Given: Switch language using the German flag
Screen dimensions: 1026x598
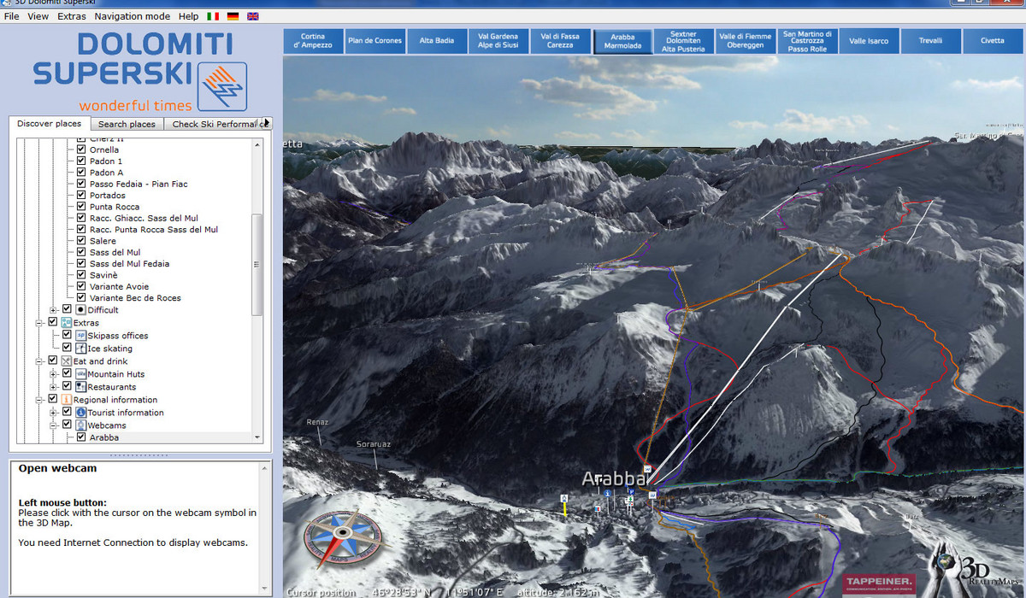Looking at the screenshot, I should click(x=233, y=16).
